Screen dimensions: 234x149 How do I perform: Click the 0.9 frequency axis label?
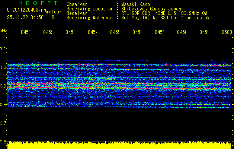pos(3,86)
